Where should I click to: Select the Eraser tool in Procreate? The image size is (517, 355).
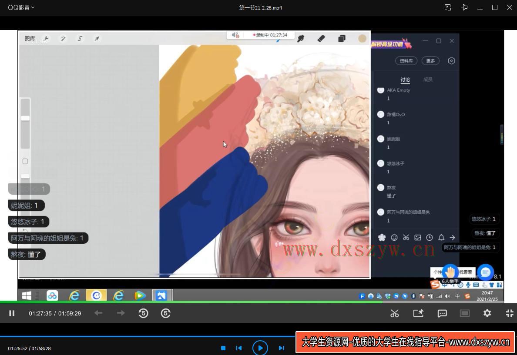pyautogui.click(x=321, y=39)
